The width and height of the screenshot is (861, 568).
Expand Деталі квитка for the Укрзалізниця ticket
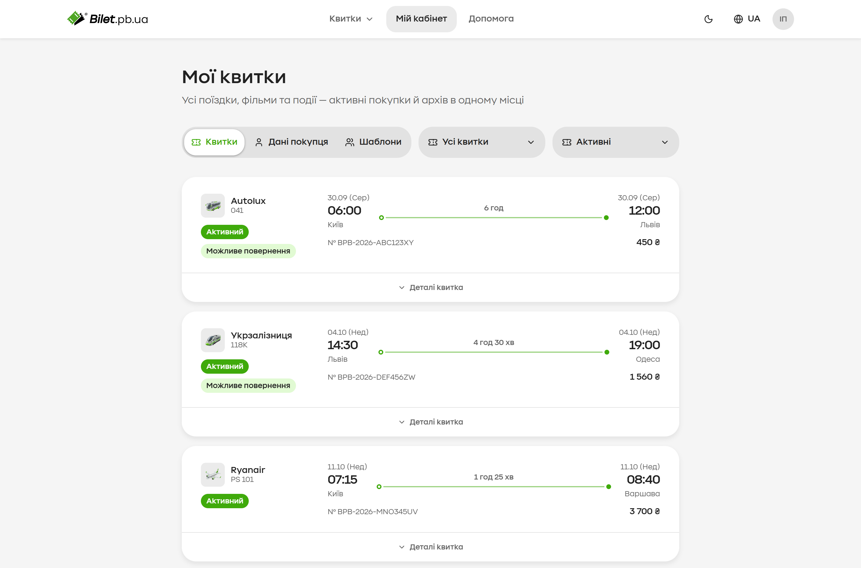(x=430, y=422)
